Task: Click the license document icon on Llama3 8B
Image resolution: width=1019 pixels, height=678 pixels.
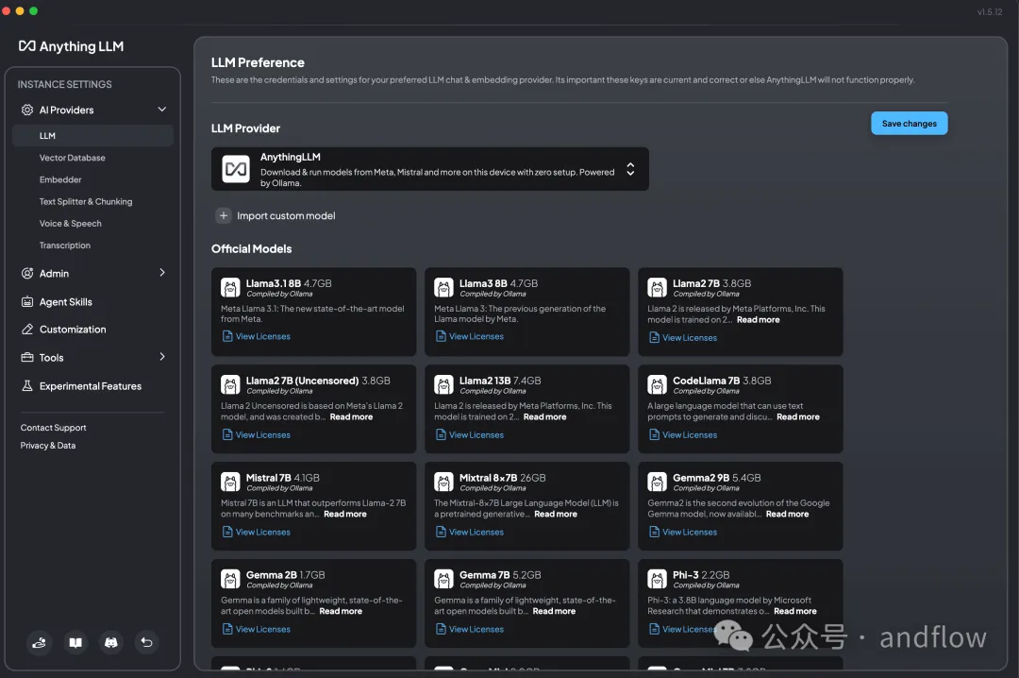Action: 441,336
